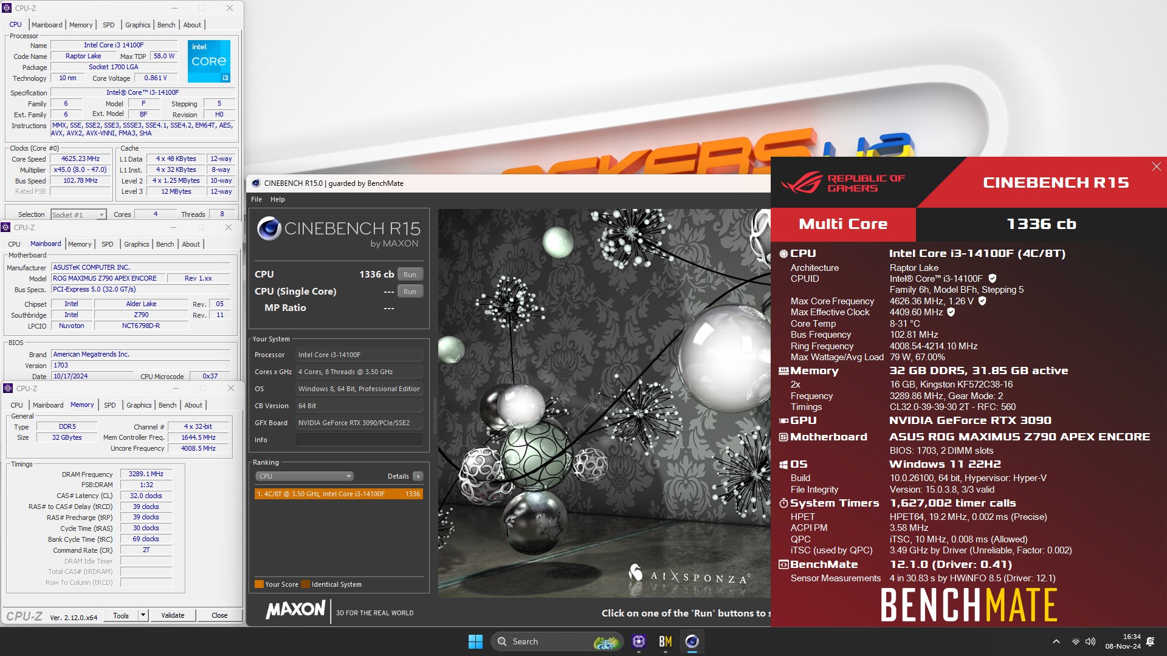Click the Republic of Gamers logo

coord(843,182)
